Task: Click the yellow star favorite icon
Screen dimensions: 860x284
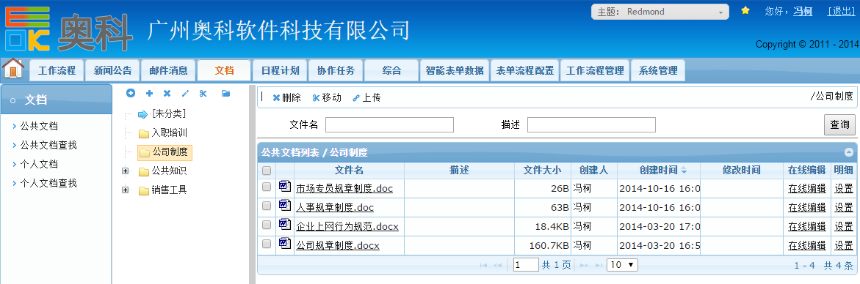Action: [745, 10]
